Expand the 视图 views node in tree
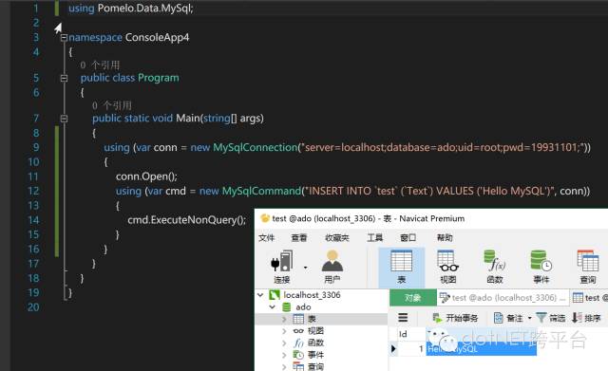The image size is (608, 371). [284, 331]
